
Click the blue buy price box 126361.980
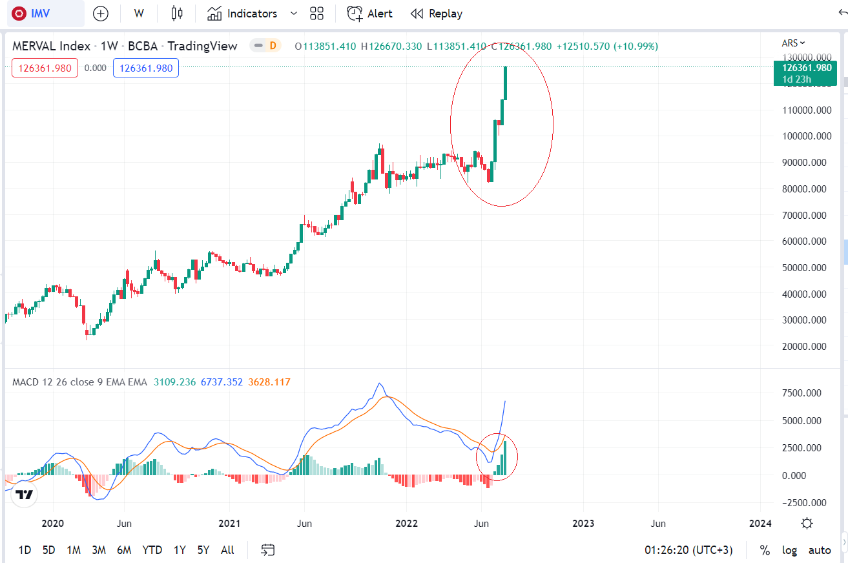click(146, 68)
